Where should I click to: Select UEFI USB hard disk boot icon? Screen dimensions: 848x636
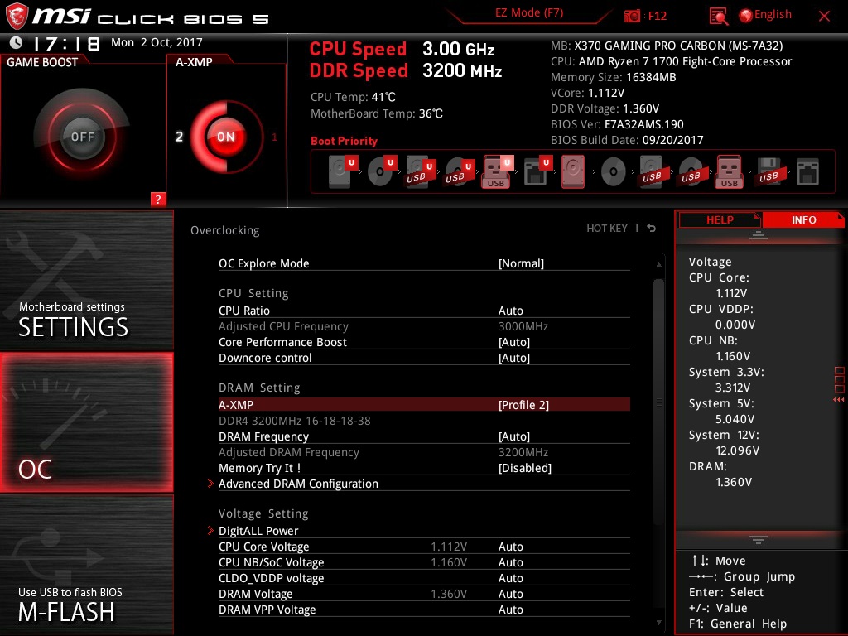[x=420, y=172]
